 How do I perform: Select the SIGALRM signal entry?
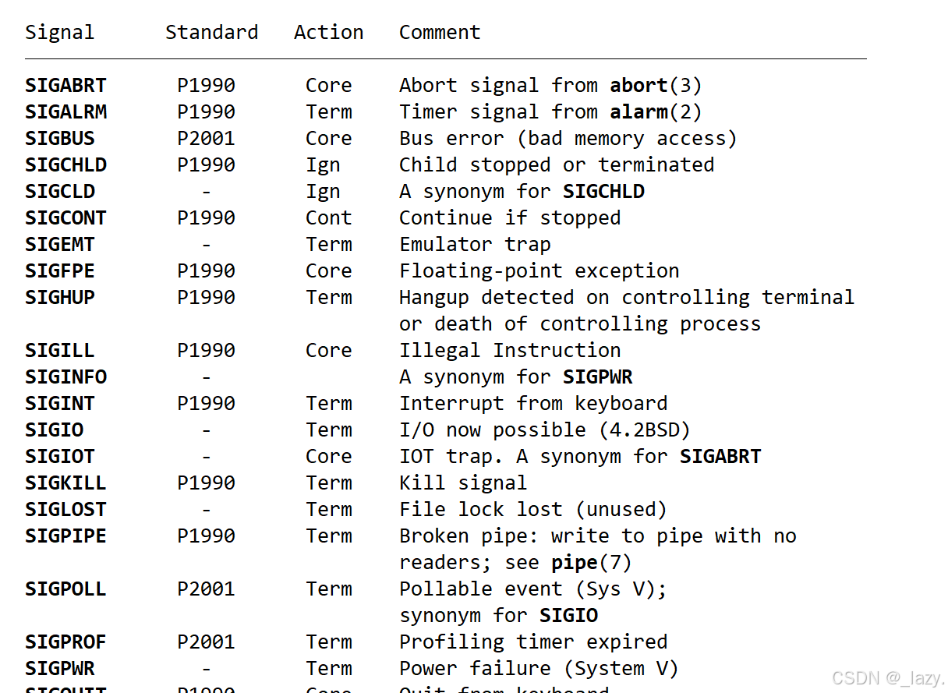click(x=65, y=111)
